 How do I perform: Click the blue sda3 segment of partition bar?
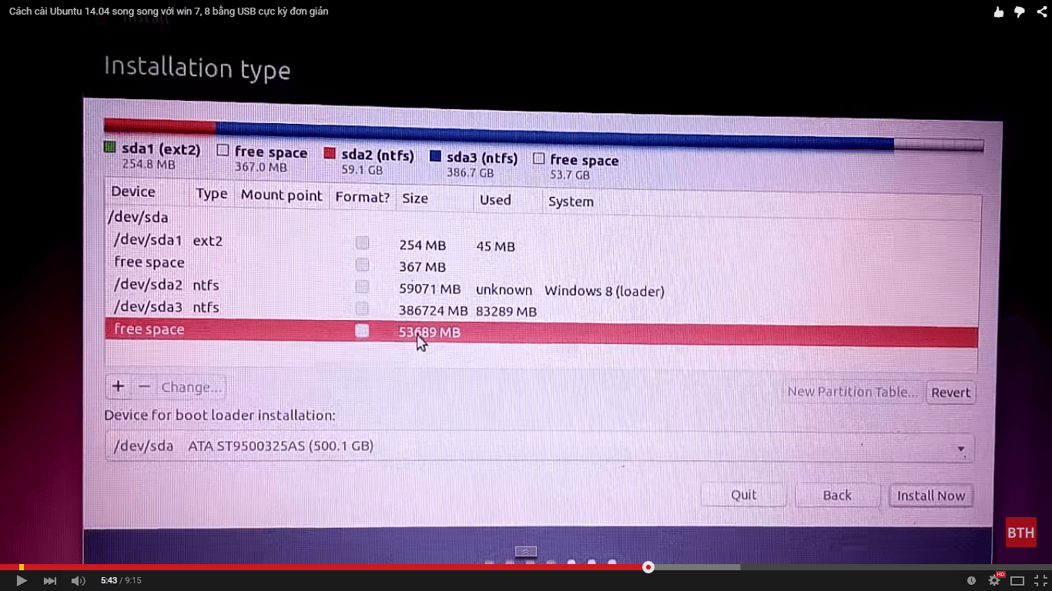point(554,135)
